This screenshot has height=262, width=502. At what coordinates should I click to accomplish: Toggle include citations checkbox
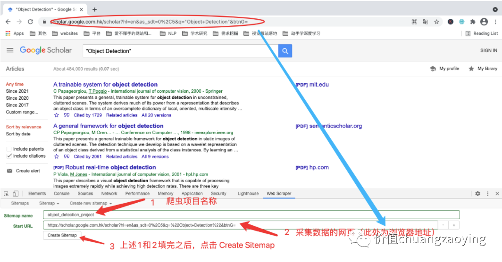pyautogui.click(x=9, y=156)
